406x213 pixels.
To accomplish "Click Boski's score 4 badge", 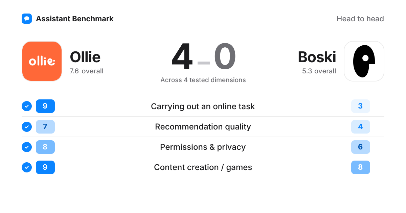I will 361,126.
